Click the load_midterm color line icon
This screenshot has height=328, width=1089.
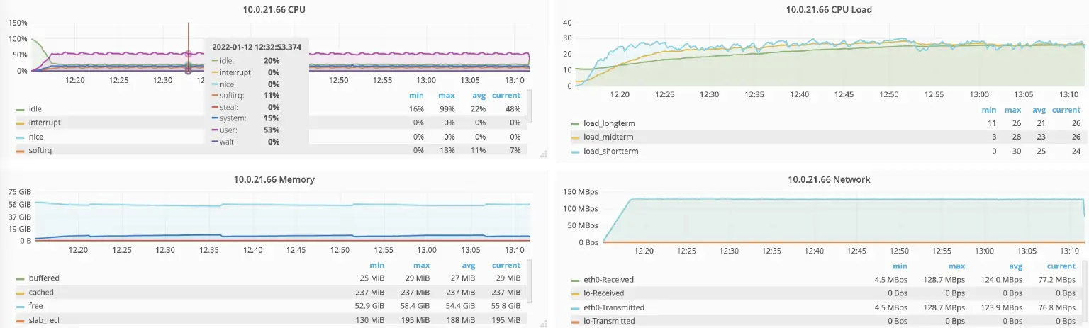point(576,137)
